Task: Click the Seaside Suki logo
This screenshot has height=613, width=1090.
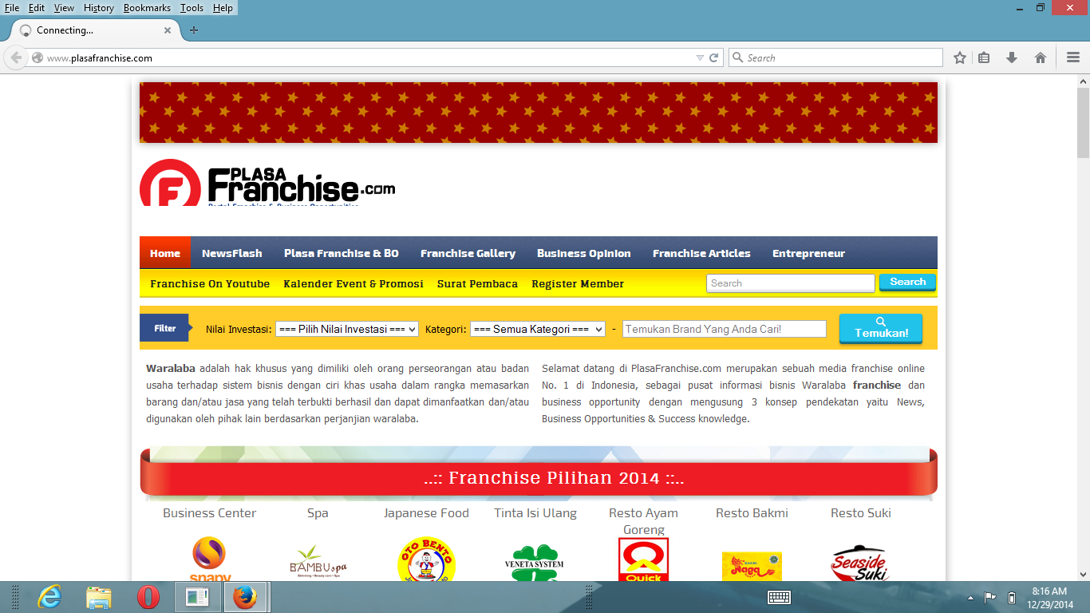Action: point(859,564)
